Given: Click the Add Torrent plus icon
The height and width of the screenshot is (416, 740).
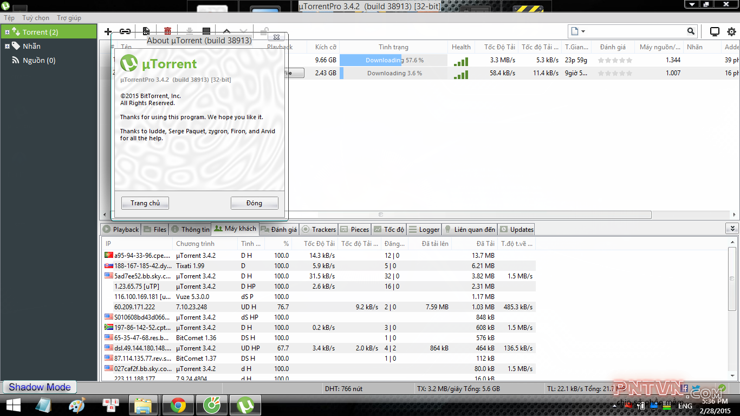Looking at the screenshot, I should [x=108, y=31].
